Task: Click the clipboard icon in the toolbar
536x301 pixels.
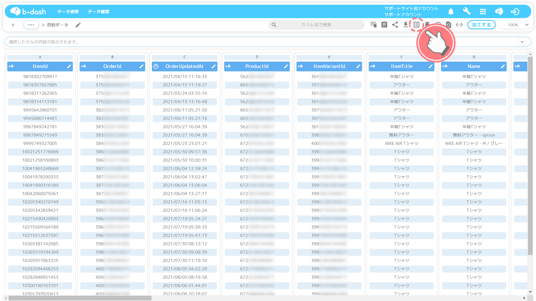Action: [384, 25]
